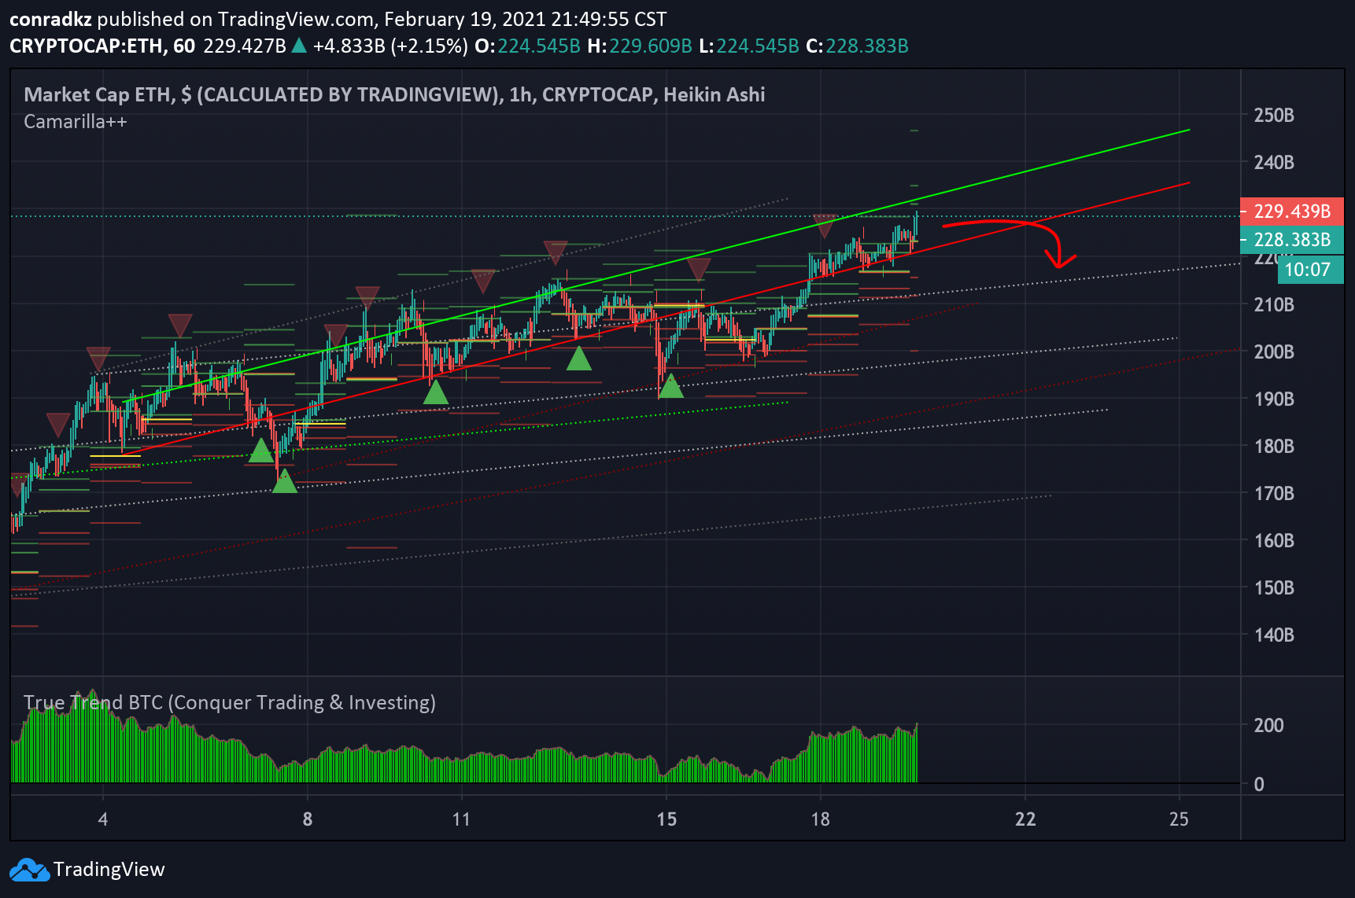This screenshot has height=898, width=1355.
Task: Click the date label 8 on time axis
Action: click(308, 819)
